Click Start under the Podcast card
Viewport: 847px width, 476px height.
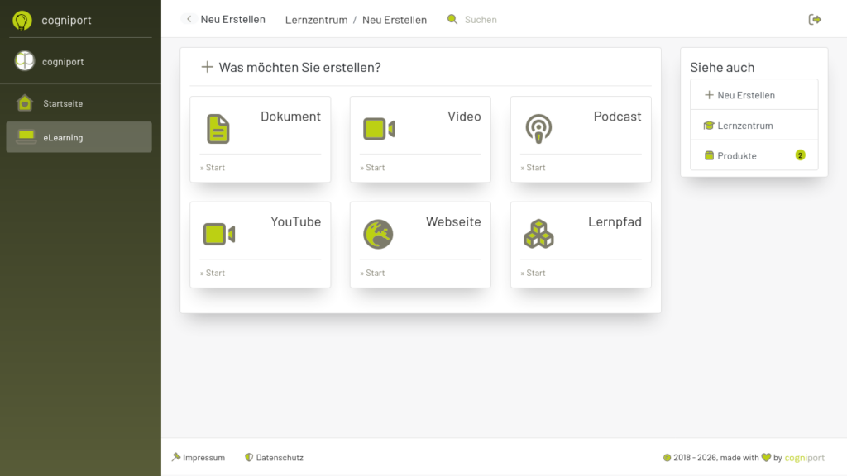(534, 168)
